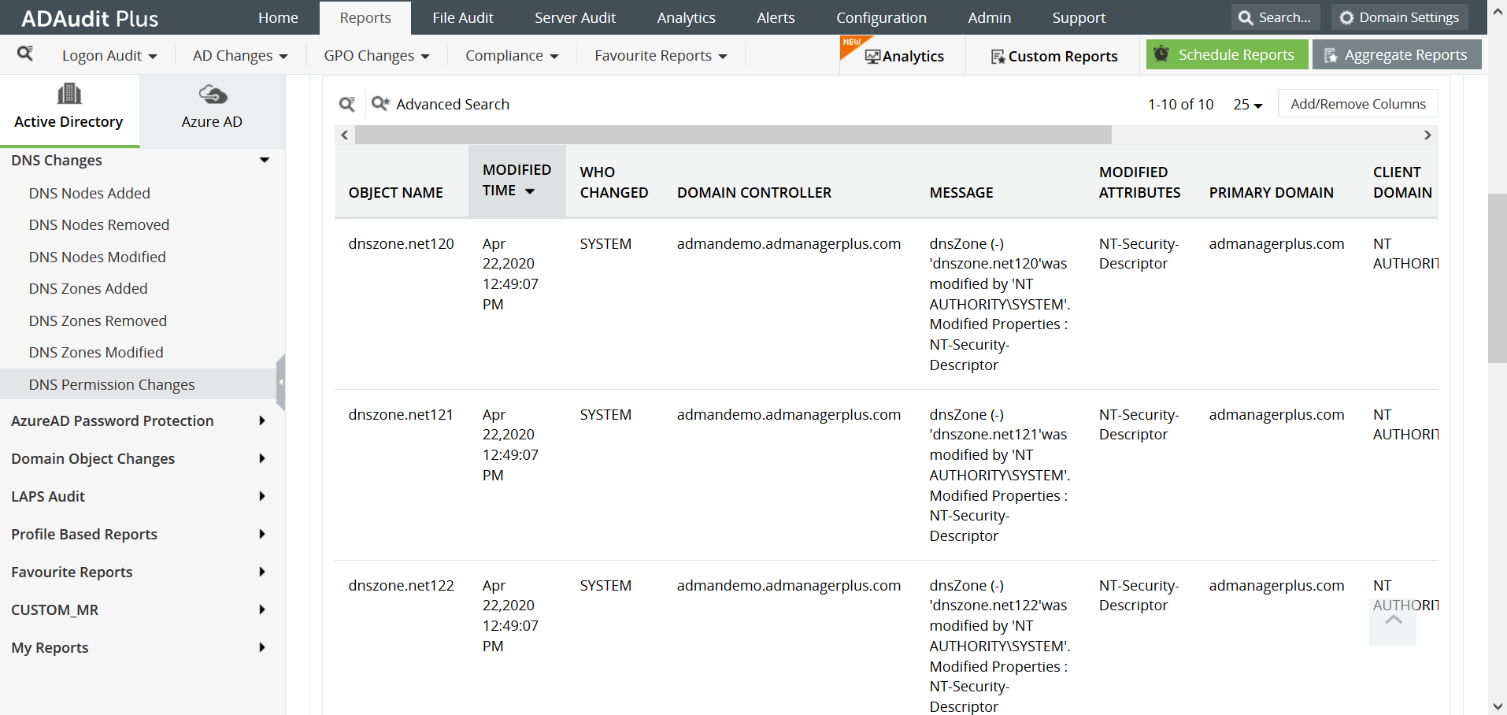
Task: Click the Domain Settings gear icon
Action: 1347,17
